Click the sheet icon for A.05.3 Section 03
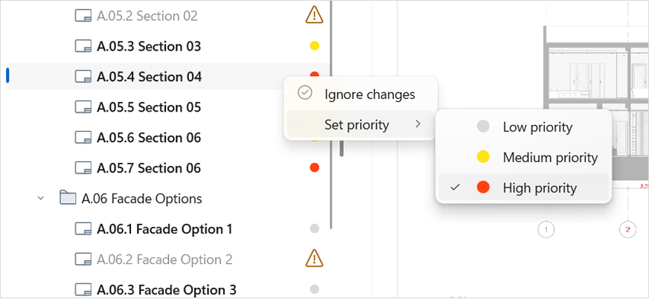649x299 pixels. [84, 46]
